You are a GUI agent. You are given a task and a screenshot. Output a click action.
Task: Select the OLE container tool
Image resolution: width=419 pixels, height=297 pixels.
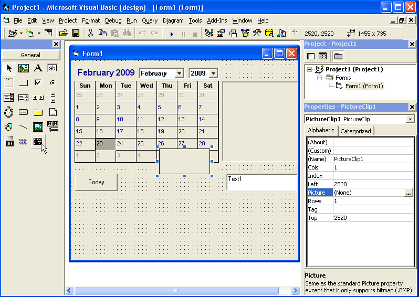coord(9,142)
